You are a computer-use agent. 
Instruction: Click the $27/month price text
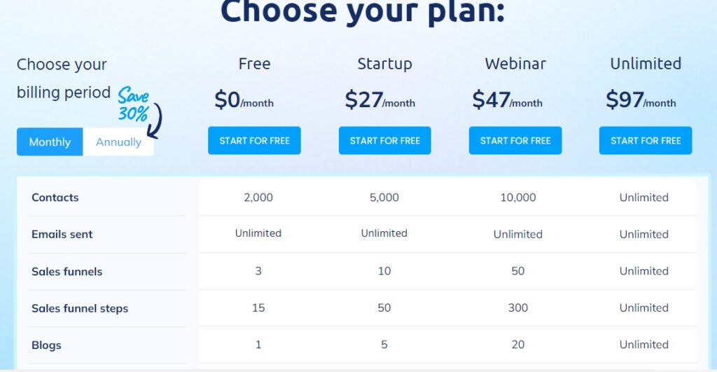click(380, 99)
